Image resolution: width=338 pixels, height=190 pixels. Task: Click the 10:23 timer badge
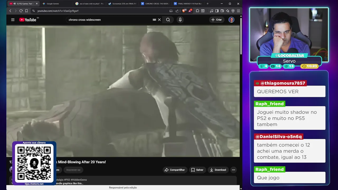(x=309, y=66)
